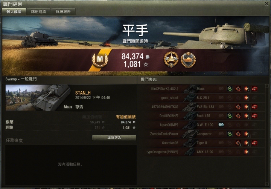This screenshot has width=271, height=189.
Task: Select the 個人成績 tab
Action: point(14,12)
